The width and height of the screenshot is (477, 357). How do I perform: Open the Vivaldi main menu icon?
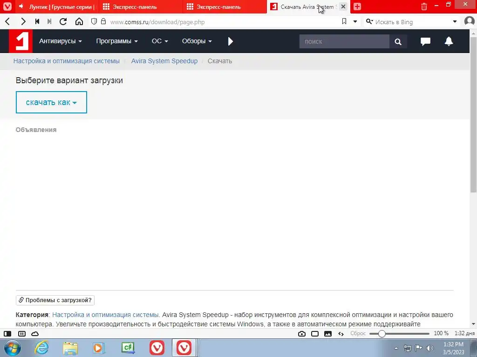(7, 7)
